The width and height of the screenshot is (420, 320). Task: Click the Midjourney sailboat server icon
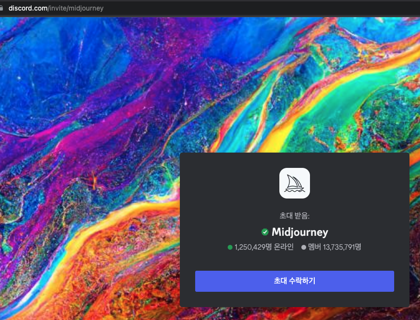coord(294,183)
